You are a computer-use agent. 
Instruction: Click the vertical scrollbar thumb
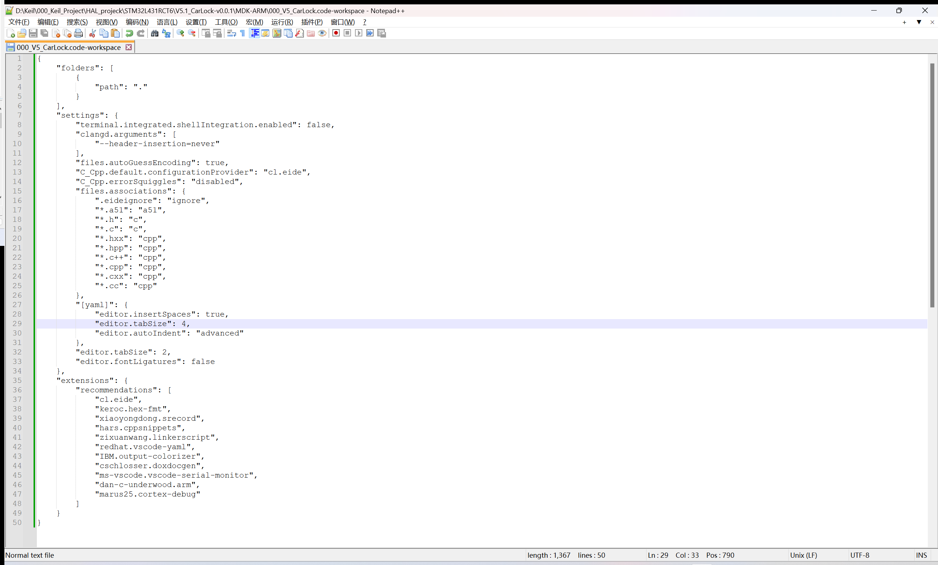click(932, 185)
